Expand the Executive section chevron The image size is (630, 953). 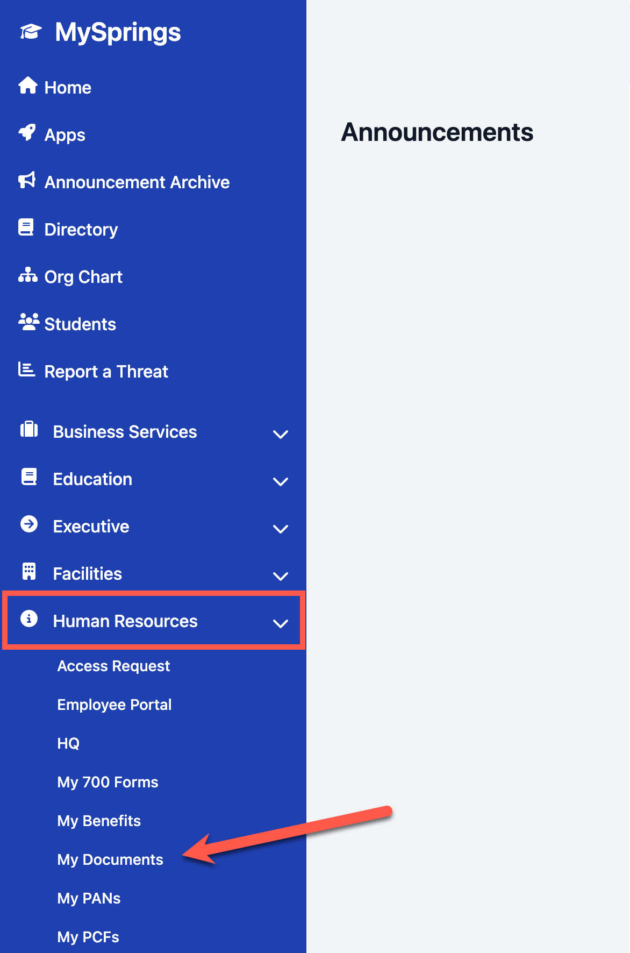coord(281,528)
